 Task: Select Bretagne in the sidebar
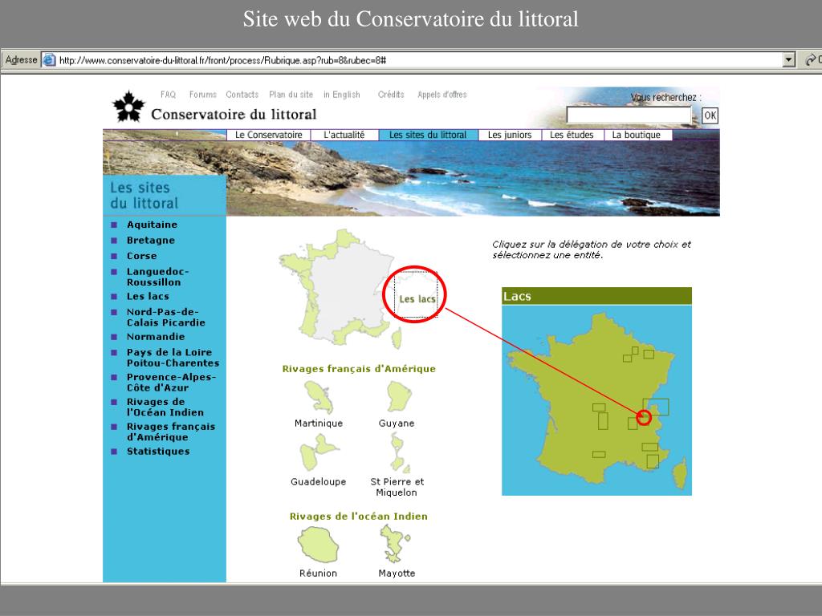click(151, 241)
